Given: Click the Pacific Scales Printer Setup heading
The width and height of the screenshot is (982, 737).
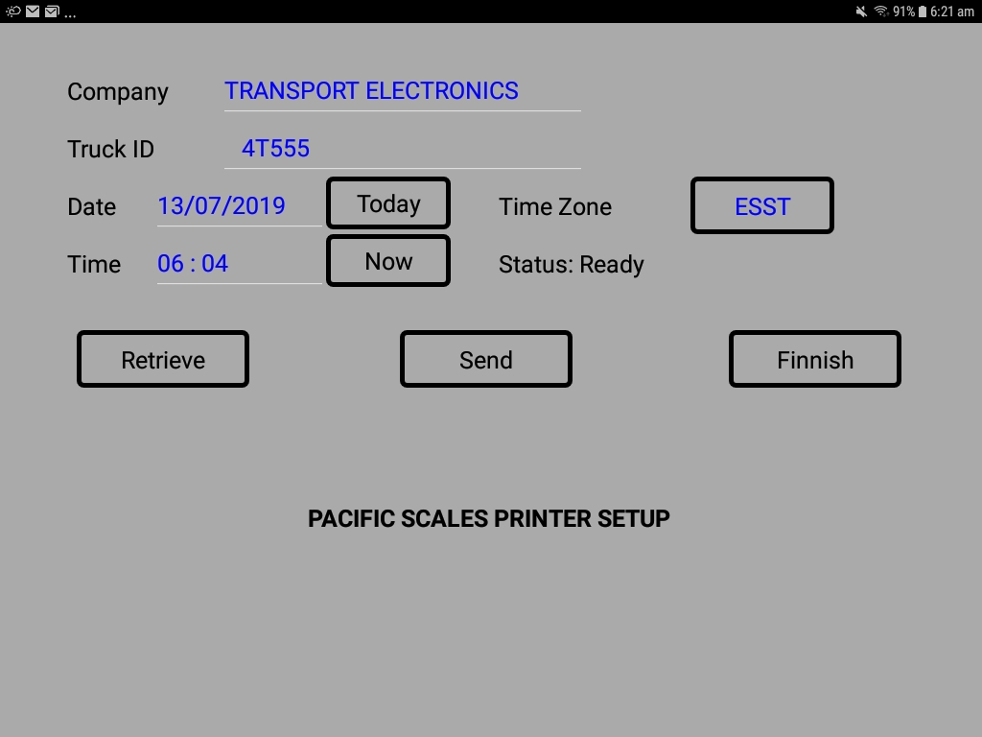Looking at the screenshot, I should (x=488, y=518).
